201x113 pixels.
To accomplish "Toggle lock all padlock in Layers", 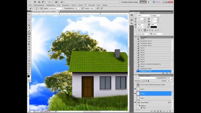I will 148,81.
